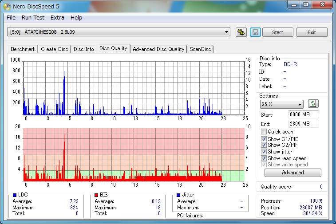Toggle Show read speed checkbox
Viewport: 336px width, 224px height.
coord(264,158)
